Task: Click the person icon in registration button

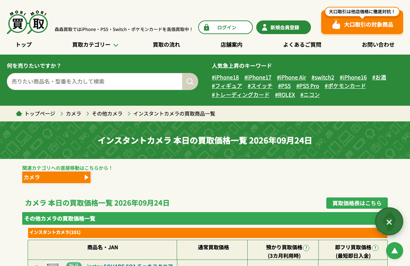Action: click(x=264, y=27)
